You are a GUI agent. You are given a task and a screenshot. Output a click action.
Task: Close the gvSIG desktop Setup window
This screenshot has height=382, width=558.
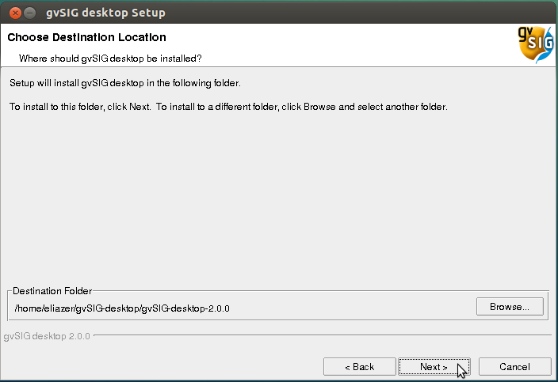click(13, 13)
